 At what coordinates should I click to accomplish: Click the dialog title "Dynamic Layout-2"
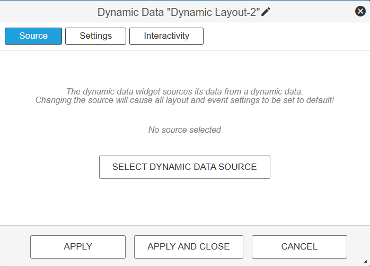click(179, 12)
